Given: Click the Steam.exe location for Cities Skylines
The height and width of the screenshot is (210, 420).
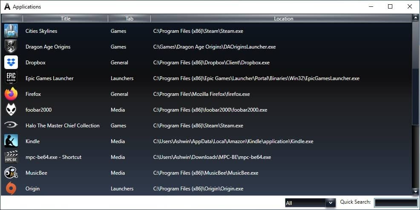Looking at the screenshot, I should 198,31.
